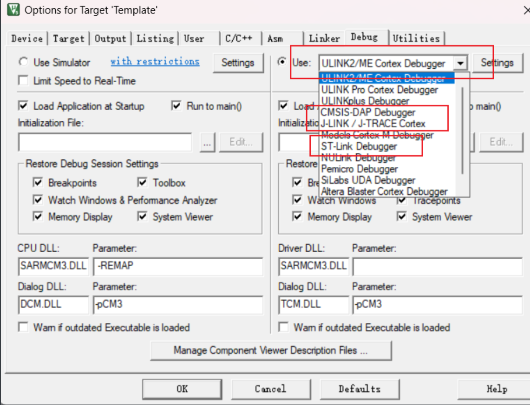Screen dimensions: 530x405
Task: Click the DCM.DLL dialog DLL field
Action: click(x=53, y=304)
